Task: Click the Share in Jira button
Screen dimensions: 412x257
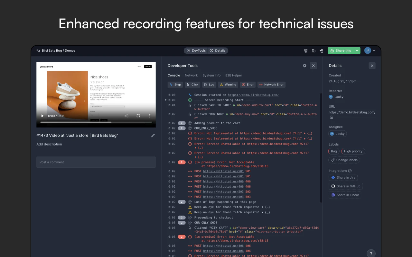Action: (343, 177)
